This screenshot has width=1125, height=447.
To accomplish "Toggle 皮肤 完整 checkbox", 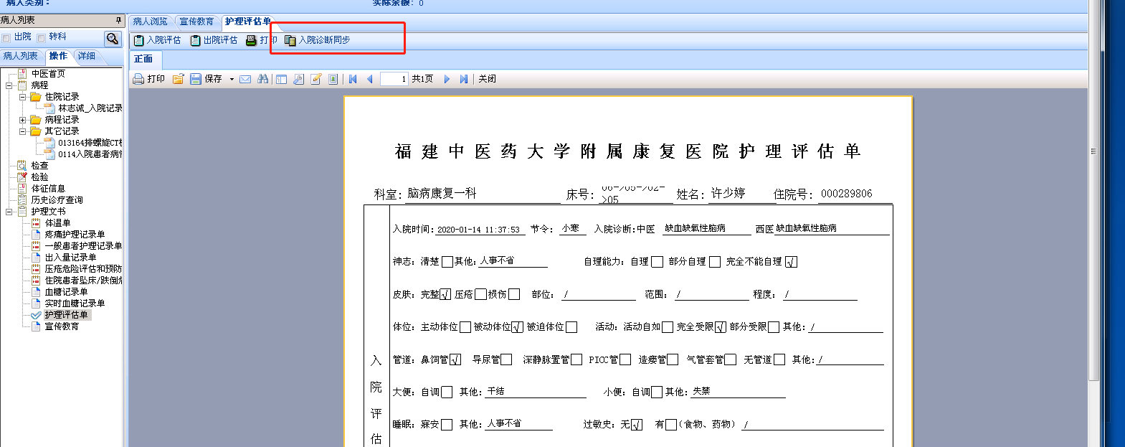I will [x=445, y=294].
